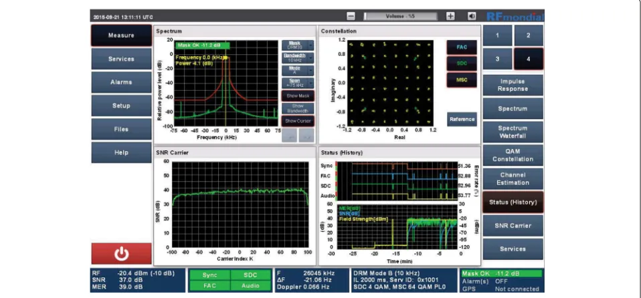Select panel slot 2
This screenshot has width=641, height=298.
(x=529, y=35)
